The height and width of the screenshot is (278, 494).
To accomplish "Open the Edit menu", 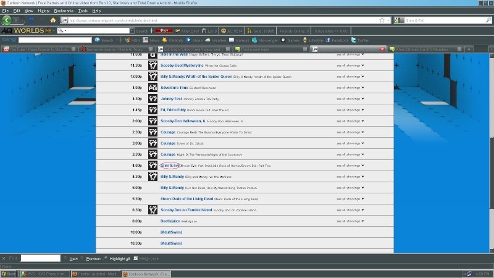I will tap(17, 11).
